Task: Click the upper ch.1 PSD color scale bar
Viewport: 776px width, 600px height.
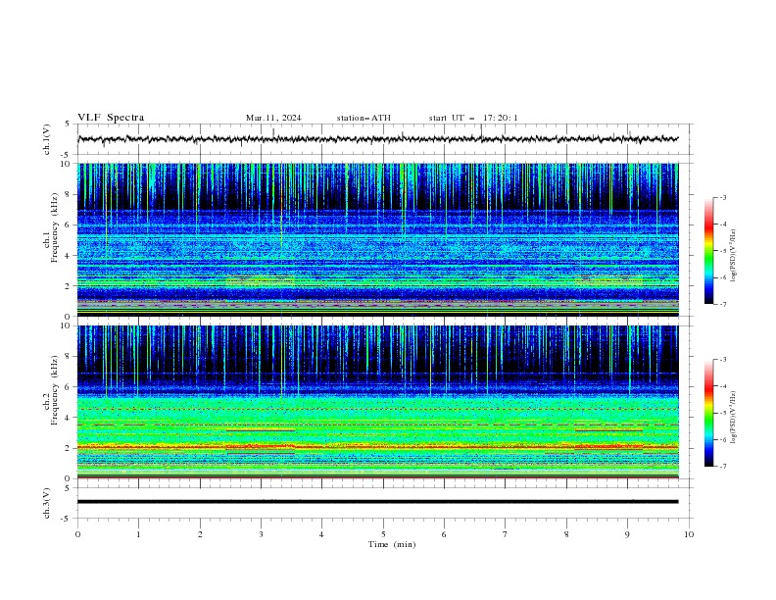Action: coord(708,251)
